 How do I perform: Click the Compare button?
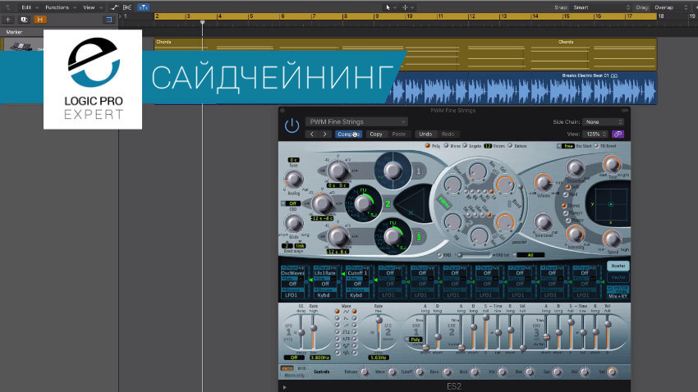coord(348,134)
